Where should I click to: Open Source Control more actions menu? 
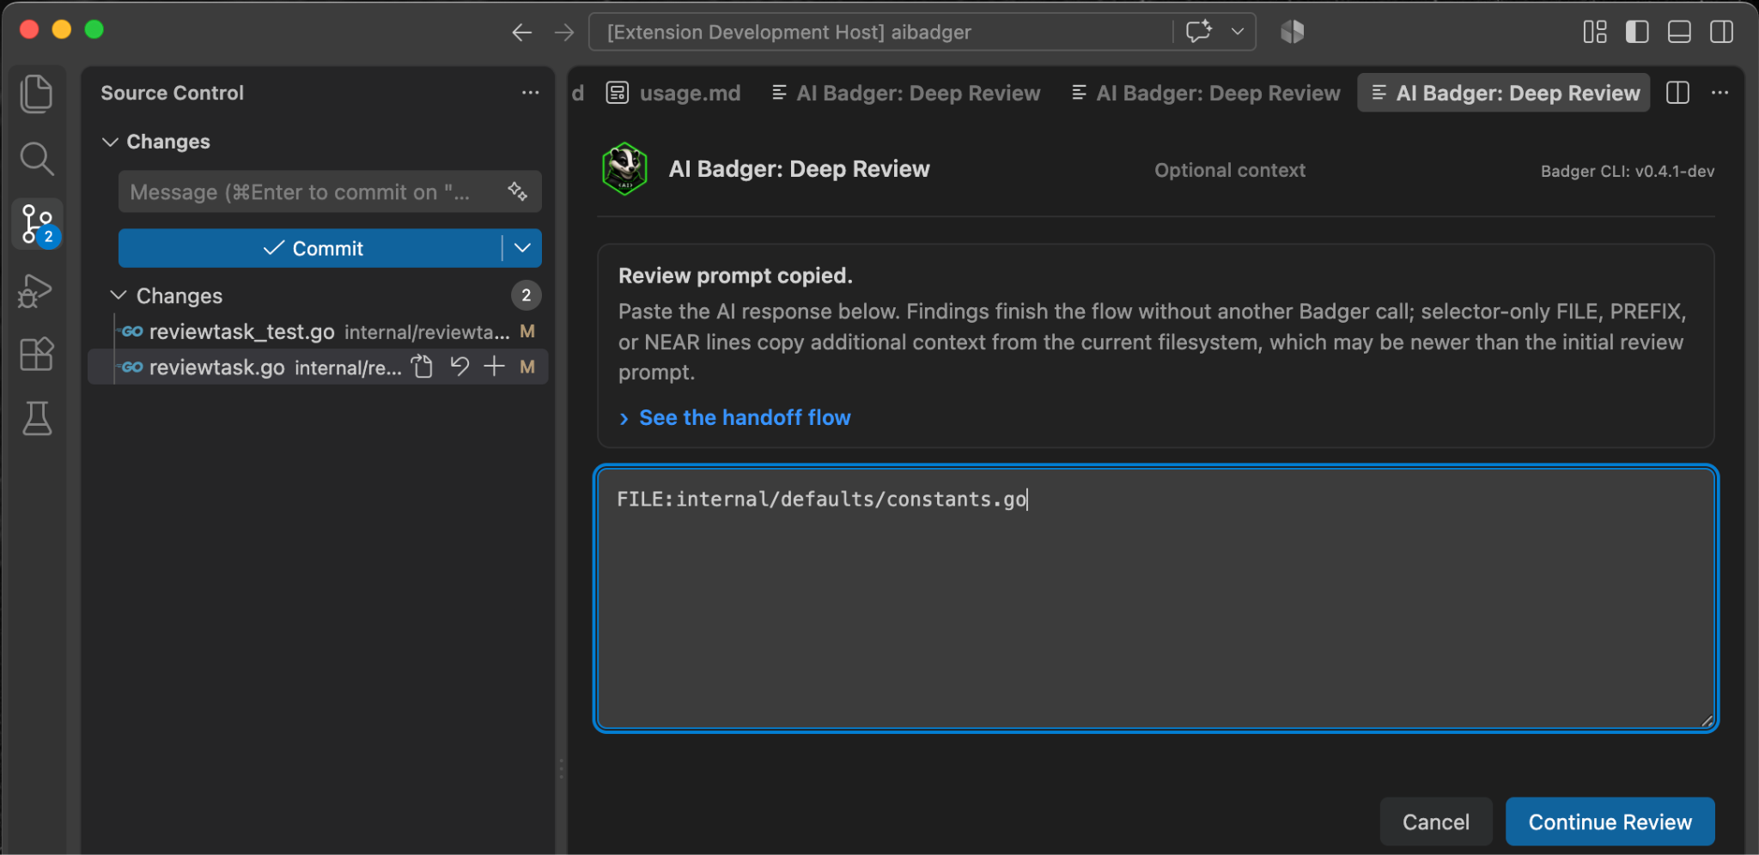[x=531, y=93]
